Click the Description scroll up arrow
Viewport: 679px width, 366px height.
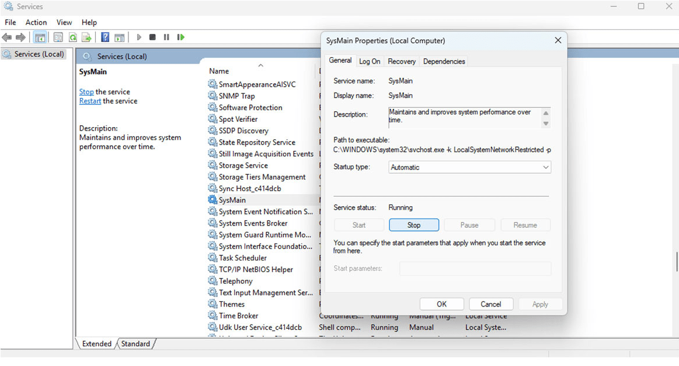coord(546,113)
